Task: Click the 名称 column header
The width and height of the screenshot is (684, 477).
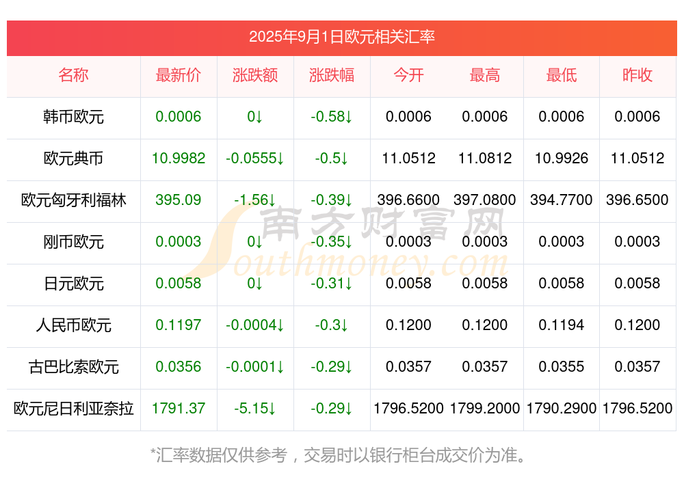Action: pos(73,75)
